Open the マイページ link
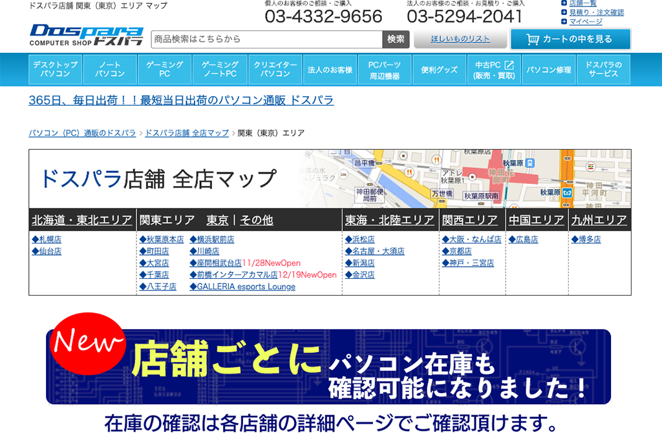This screenshot has height=441, width=662. click(586, 21)
